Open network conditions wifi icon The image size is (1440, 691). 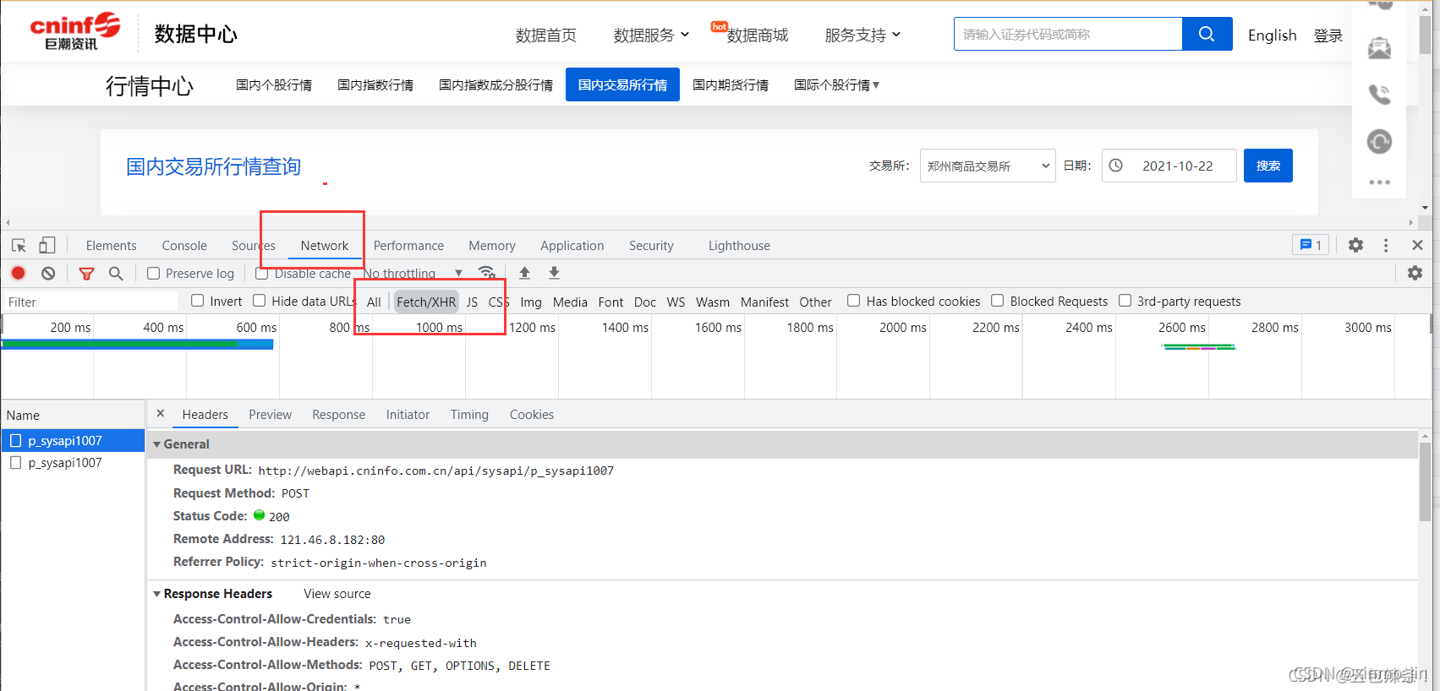486,273
